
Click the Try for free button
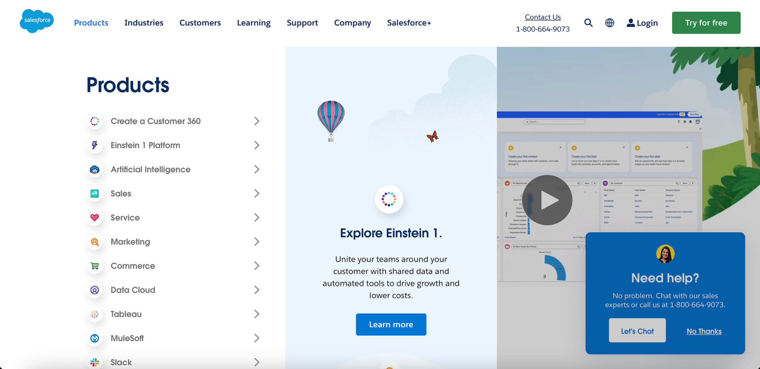pyautogui.click(x=706, y=23)
